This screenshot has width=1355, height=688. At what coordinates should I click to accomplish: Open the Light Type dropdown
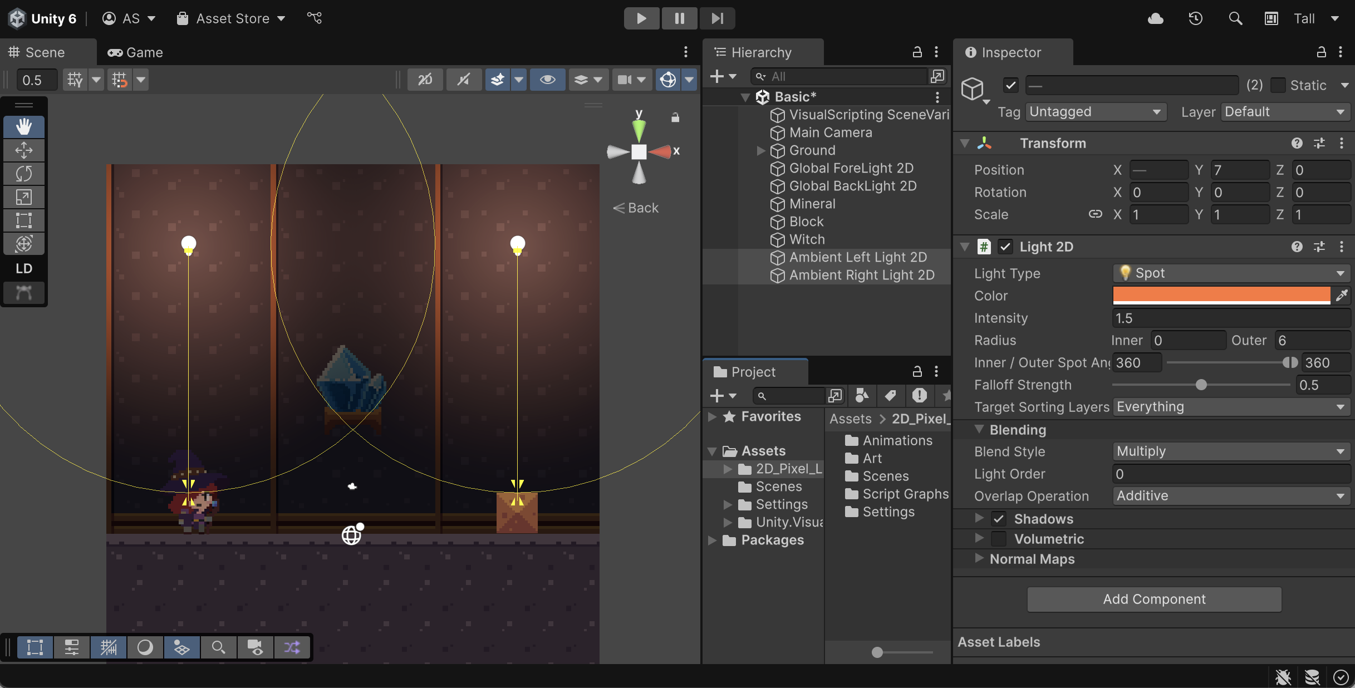[x=1230, y=273]
